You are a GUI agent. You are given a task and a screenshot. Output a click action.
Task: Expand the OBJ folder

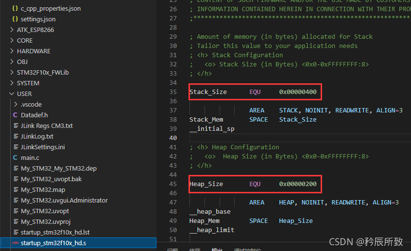[x=12, y=62]
